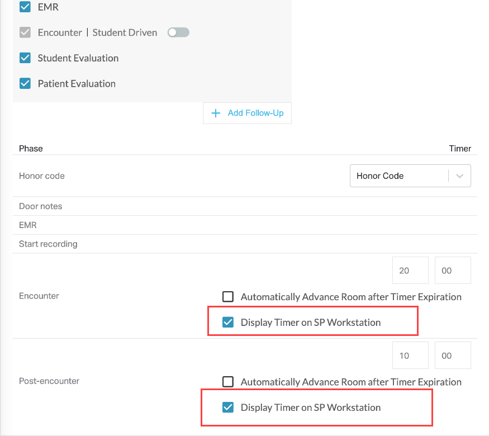The height and width of the screenshot is (436, 489).
Task: Disable Display Timer on SP Workstation for Post-encounter
Action: pyautogui.click(x=227, y=407)
